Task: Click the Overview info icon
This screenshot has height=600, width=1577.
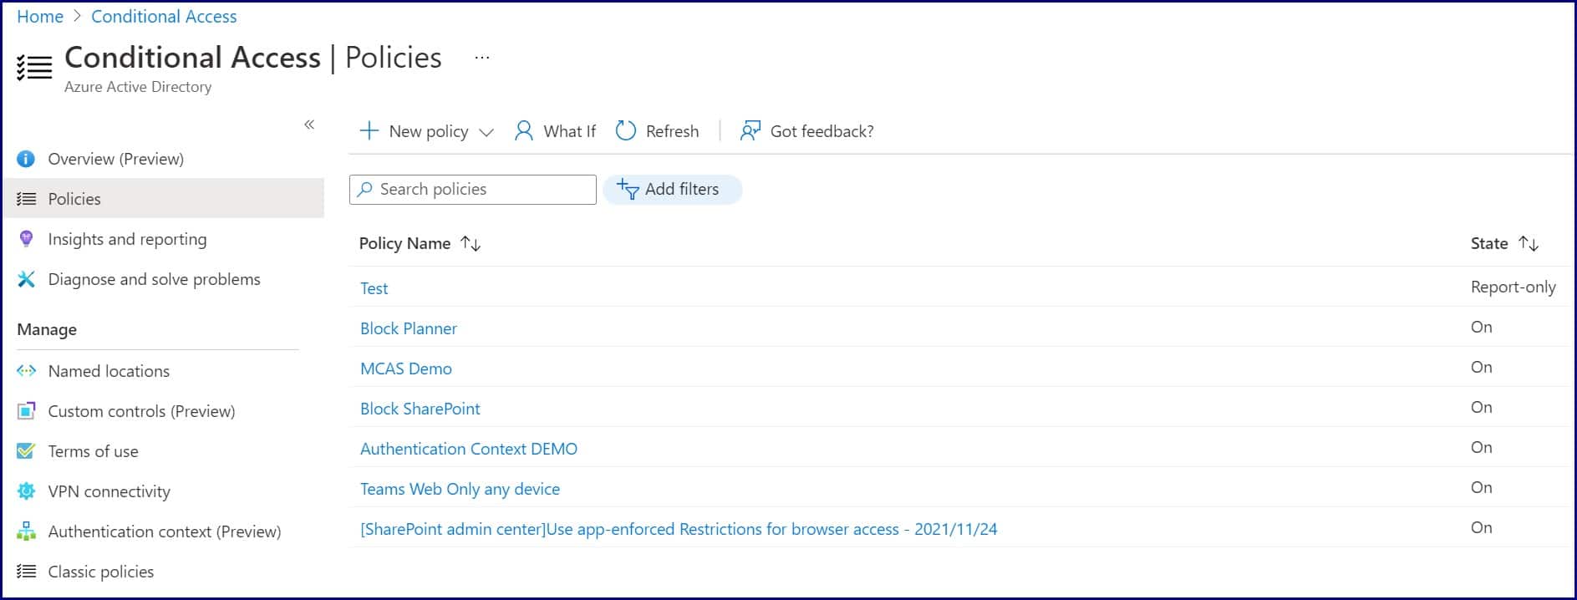Action: (x=27, y=159)
